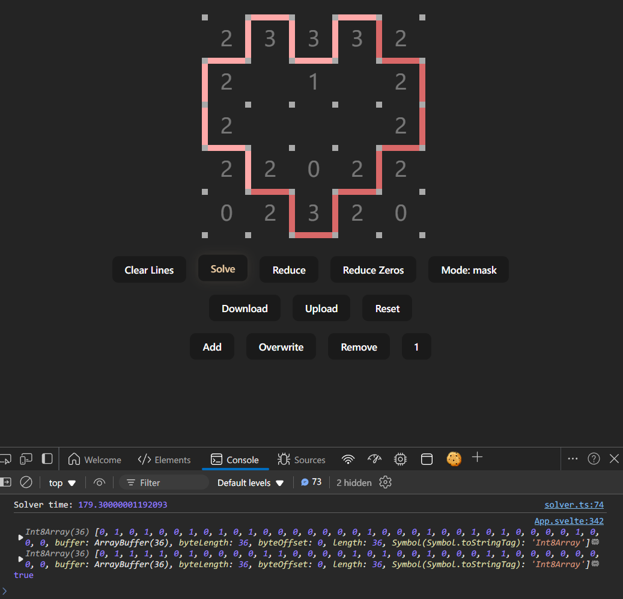Open the Performance gauge icon tab
Viewport: 623px width, 599px height.
click(374, 459)
